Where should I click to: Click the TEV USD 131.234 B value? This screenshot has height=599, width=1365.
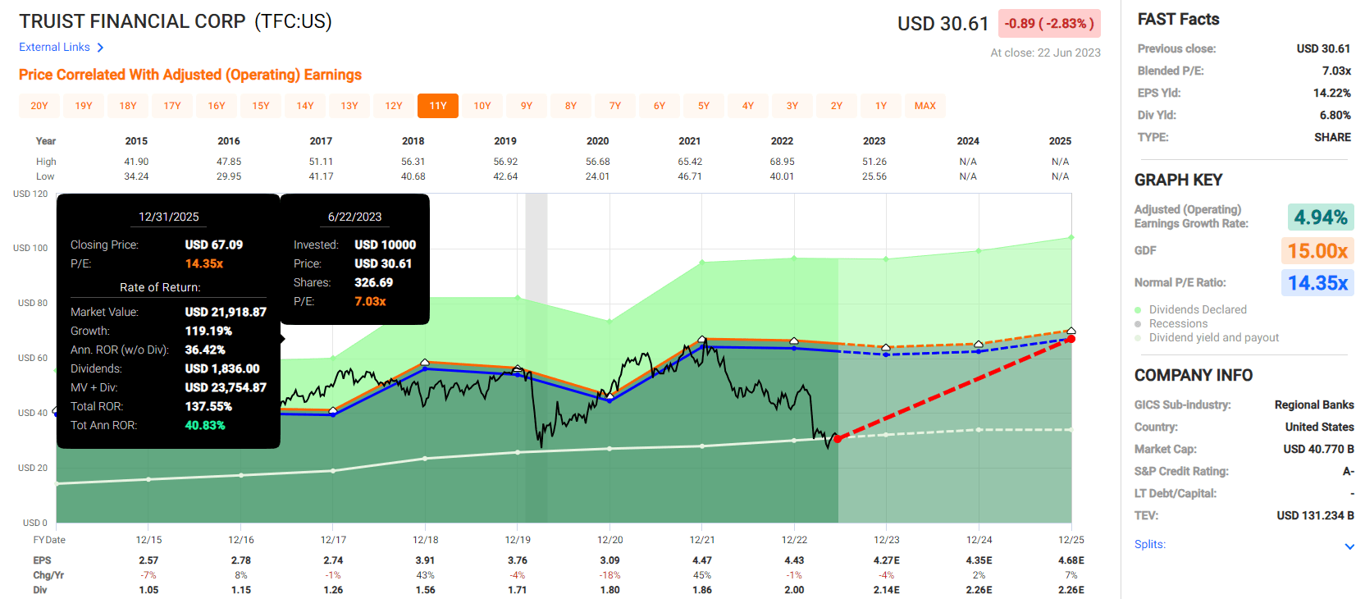click(1315, 515)
